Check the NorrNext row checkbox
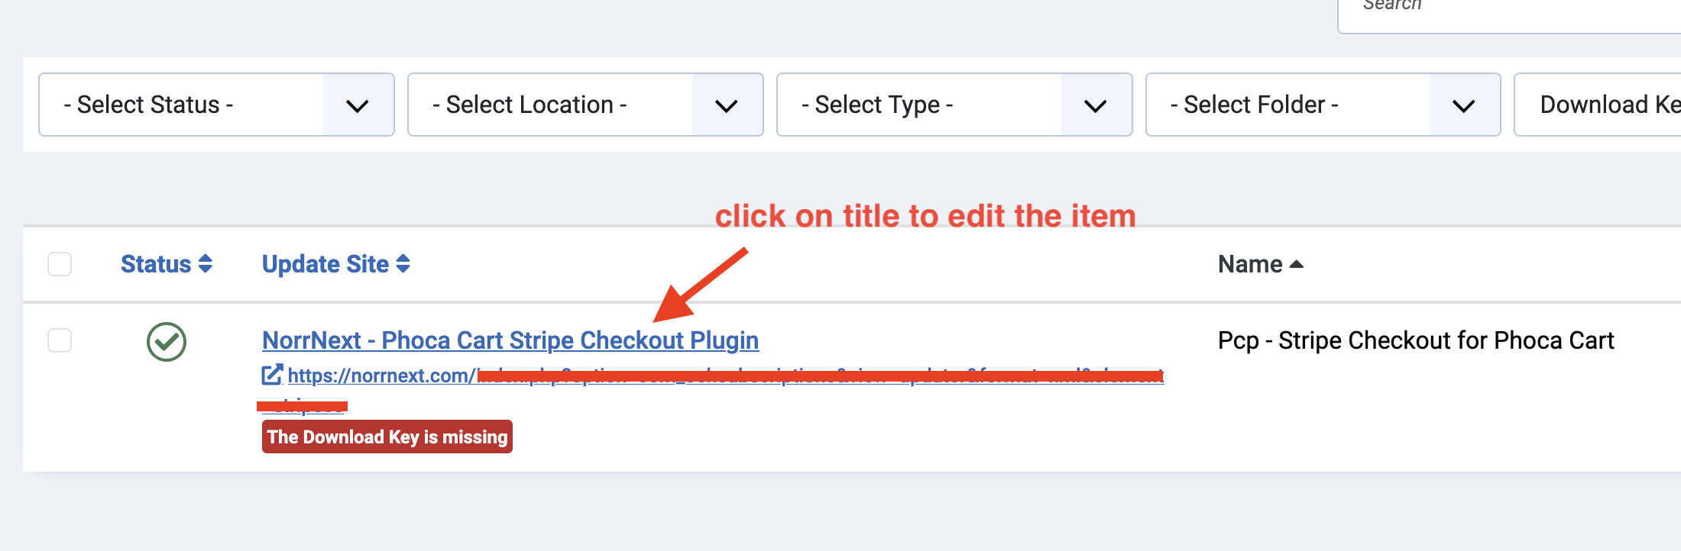1681x551 pixels. 60,340
